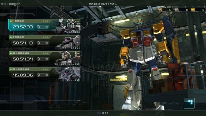Screen dimensions: 206x116
Task: Open the ガイド guide button at bottom
Action: (x=103, y=113)
